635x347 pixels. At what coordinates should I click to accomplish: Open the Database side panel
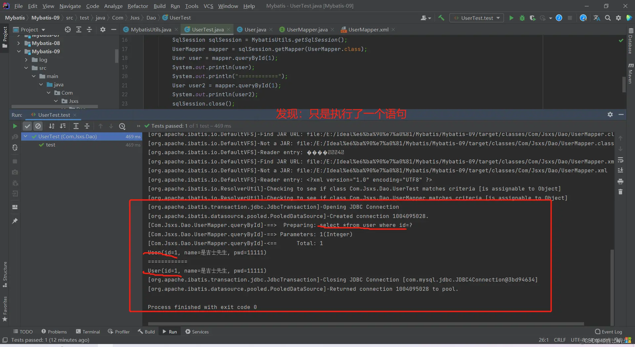click(x=631, y=41)
